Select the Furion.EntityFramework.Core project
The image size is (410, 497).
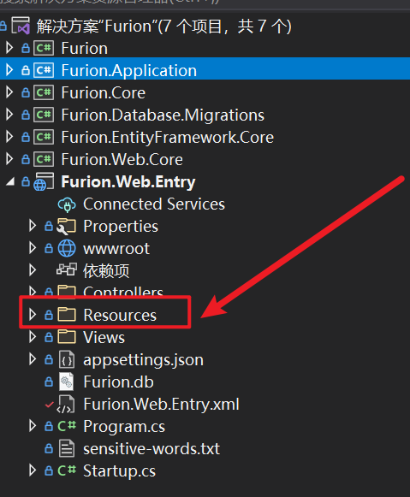pos(168,138)
